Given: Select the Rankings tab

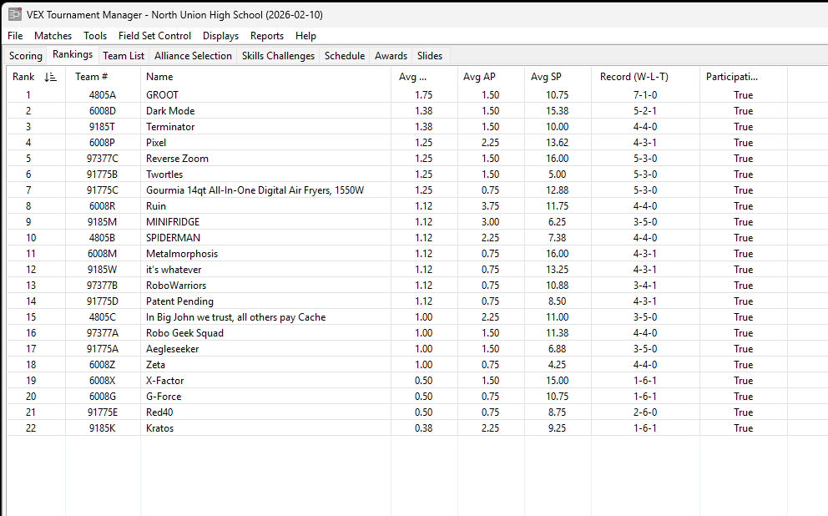Looking at the screenshot, I should point(73,54).
